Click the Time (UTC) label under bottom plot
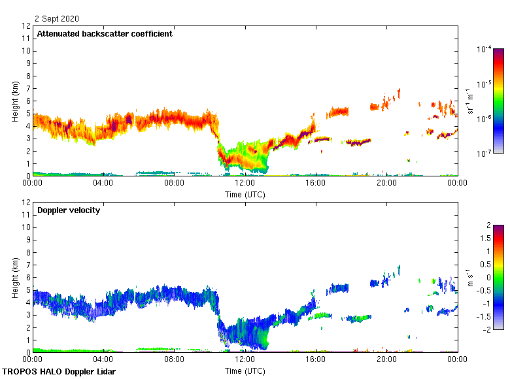 pos(245,371)
